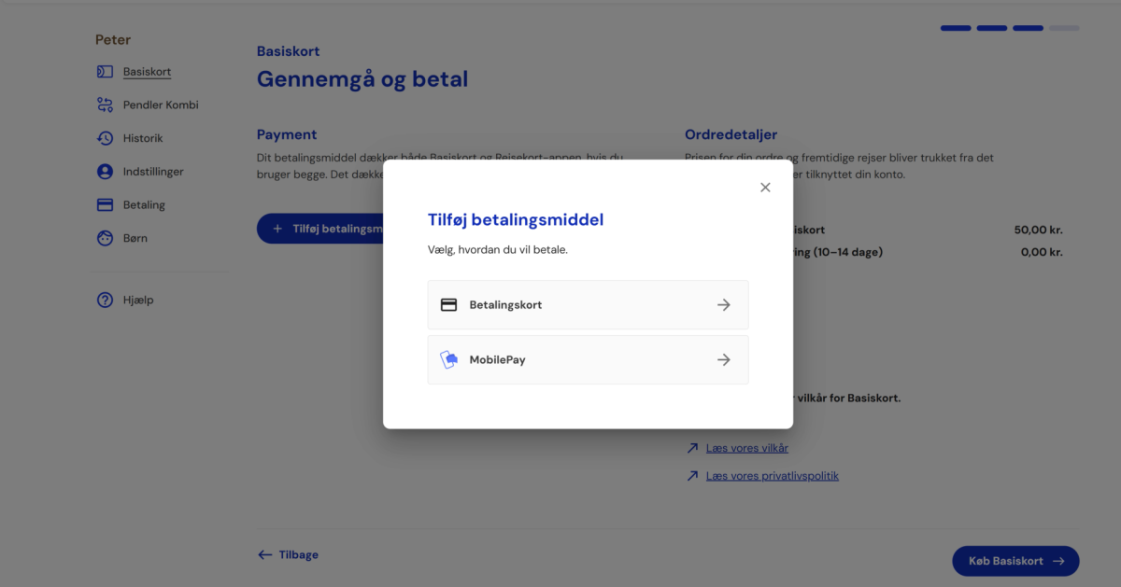Choose MobilePay as payment method
The height and width of the screenshot is (587, 1121).
[x=588, y=359]
